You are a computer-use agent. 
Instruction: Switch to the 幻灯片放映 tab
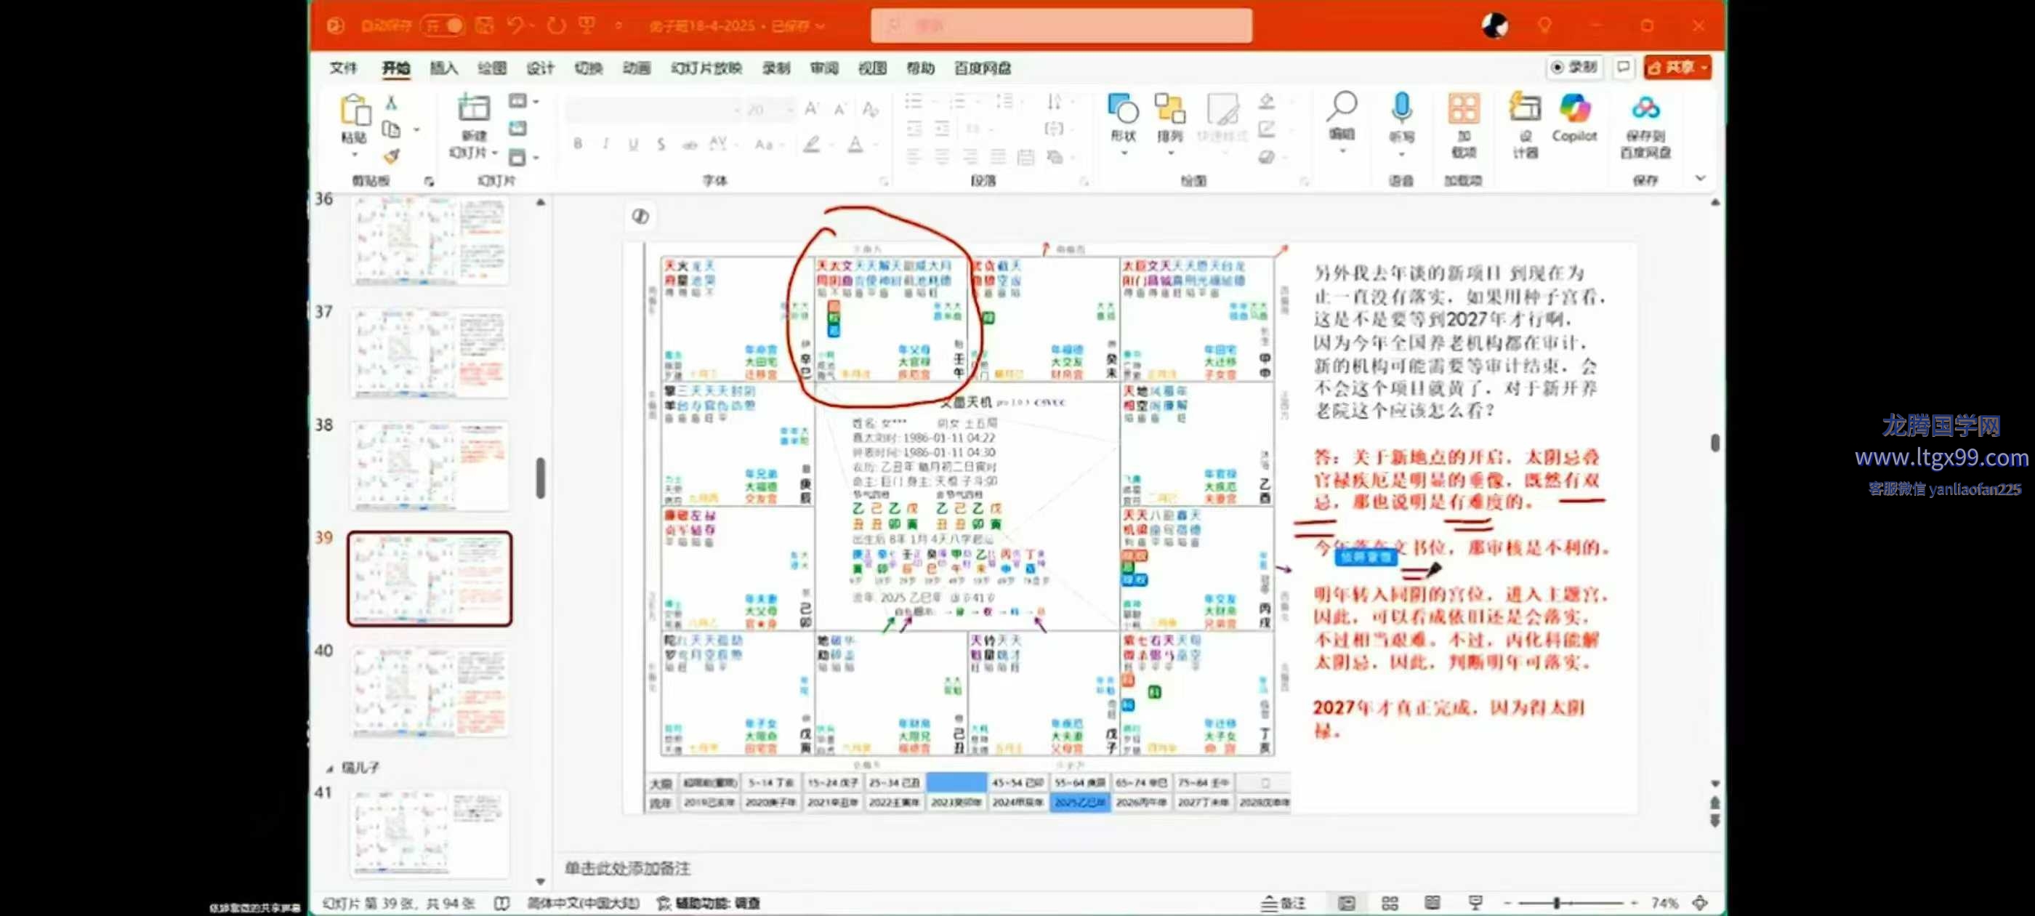pos(706,68)
